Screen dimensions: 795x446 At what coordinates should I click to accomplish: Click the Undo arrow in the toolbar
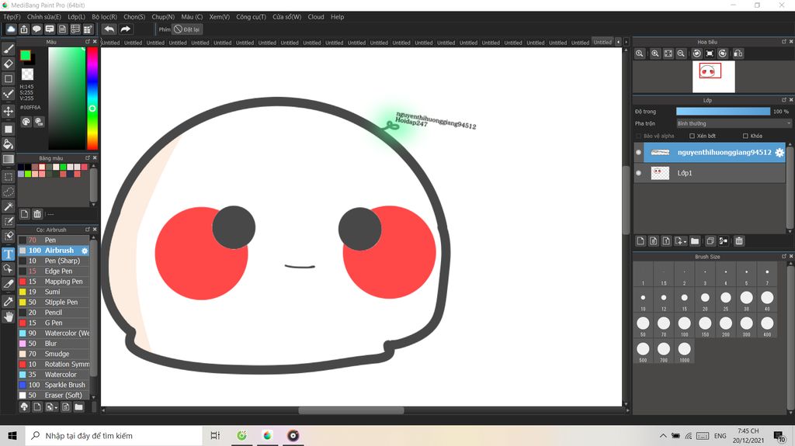tap(109, 29)
